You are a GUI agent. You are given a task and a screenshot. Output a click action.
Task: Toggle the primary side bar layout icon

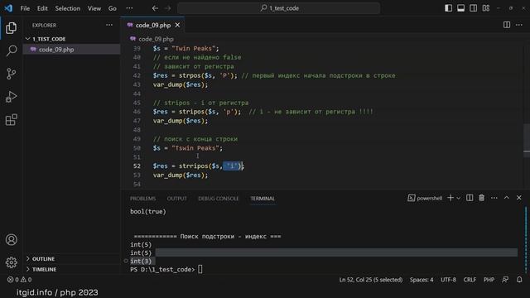click(448, 8)
